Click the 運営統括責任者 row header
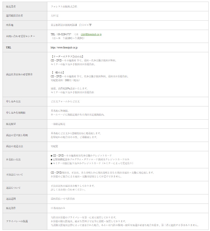 click(15, 16)
